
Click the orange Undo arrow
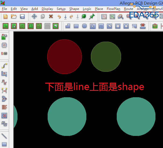click(x=59, y=17)
